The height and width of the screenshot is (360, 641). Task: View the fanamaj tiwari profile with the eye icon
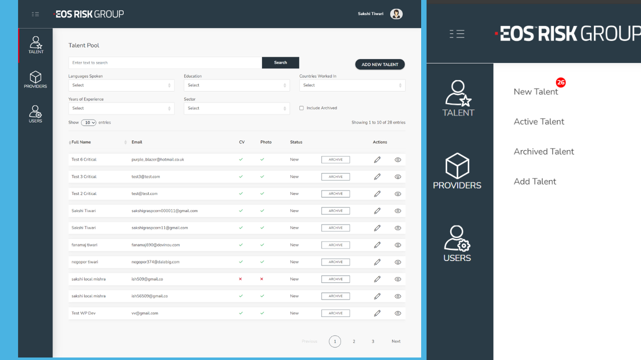(398, 245)
